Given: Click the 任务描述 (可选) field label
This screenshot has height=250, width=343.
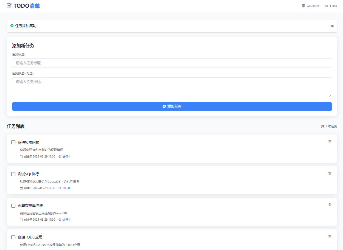Looking at the screenshot, I should (23, 73).
